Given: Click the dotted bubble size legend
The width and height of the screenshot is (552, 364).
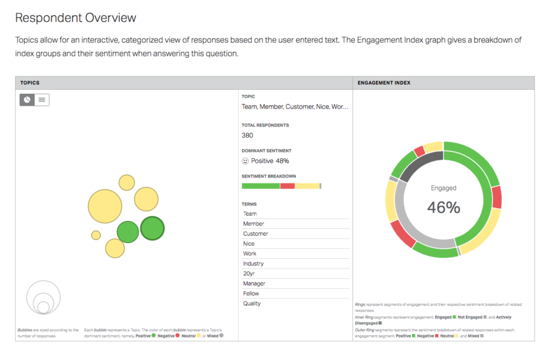Looking at the screenshot, I should pos(43,298).
